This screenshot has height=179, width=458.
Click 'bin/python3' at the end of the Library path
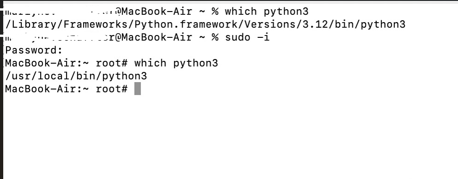point(370,24)
